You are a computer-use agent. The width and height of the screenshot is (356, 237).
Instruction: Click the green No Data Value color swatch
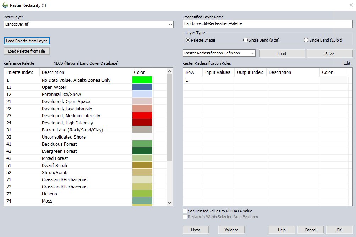142,80
